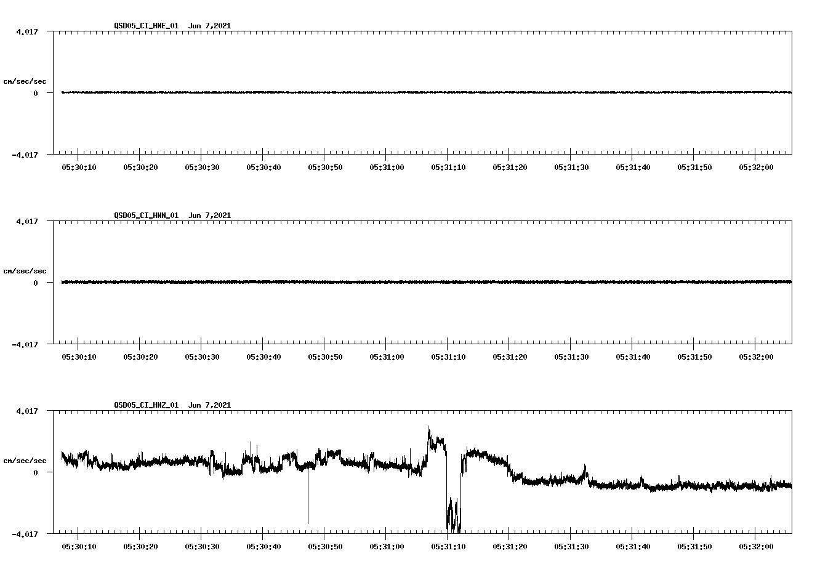836x569 pixels.
Task: Click the HNZ plot time label 05:31:40
Action: tap(633, 547)
